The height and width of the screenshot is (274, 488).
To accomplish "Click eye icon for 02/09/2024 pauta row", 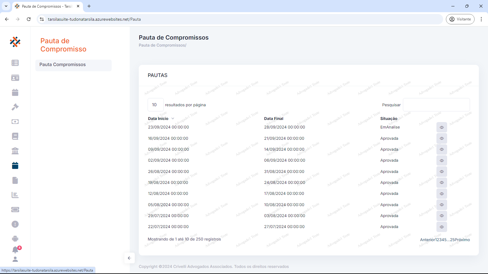I will coord(441,160).
